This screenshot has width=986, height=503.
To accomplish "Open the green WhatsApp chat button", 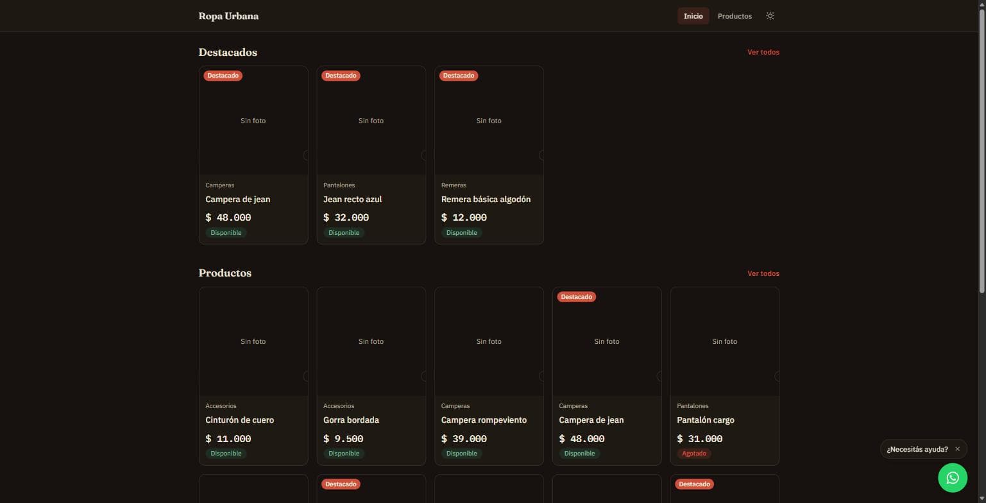I will pyautogui.click(x=953, y=478).
